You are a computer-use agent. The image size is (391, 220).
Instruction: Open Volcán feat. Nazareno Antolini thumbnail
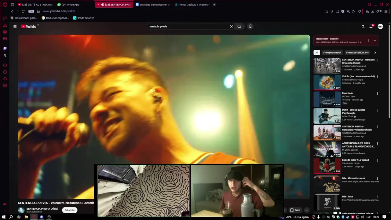click(327, 82)
